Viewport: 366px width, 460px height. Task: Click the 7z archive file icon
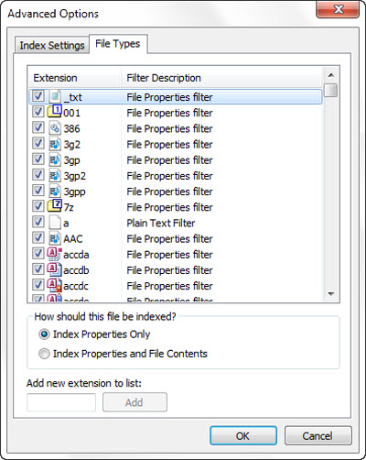pyautogui.click(x=55, y=206)
